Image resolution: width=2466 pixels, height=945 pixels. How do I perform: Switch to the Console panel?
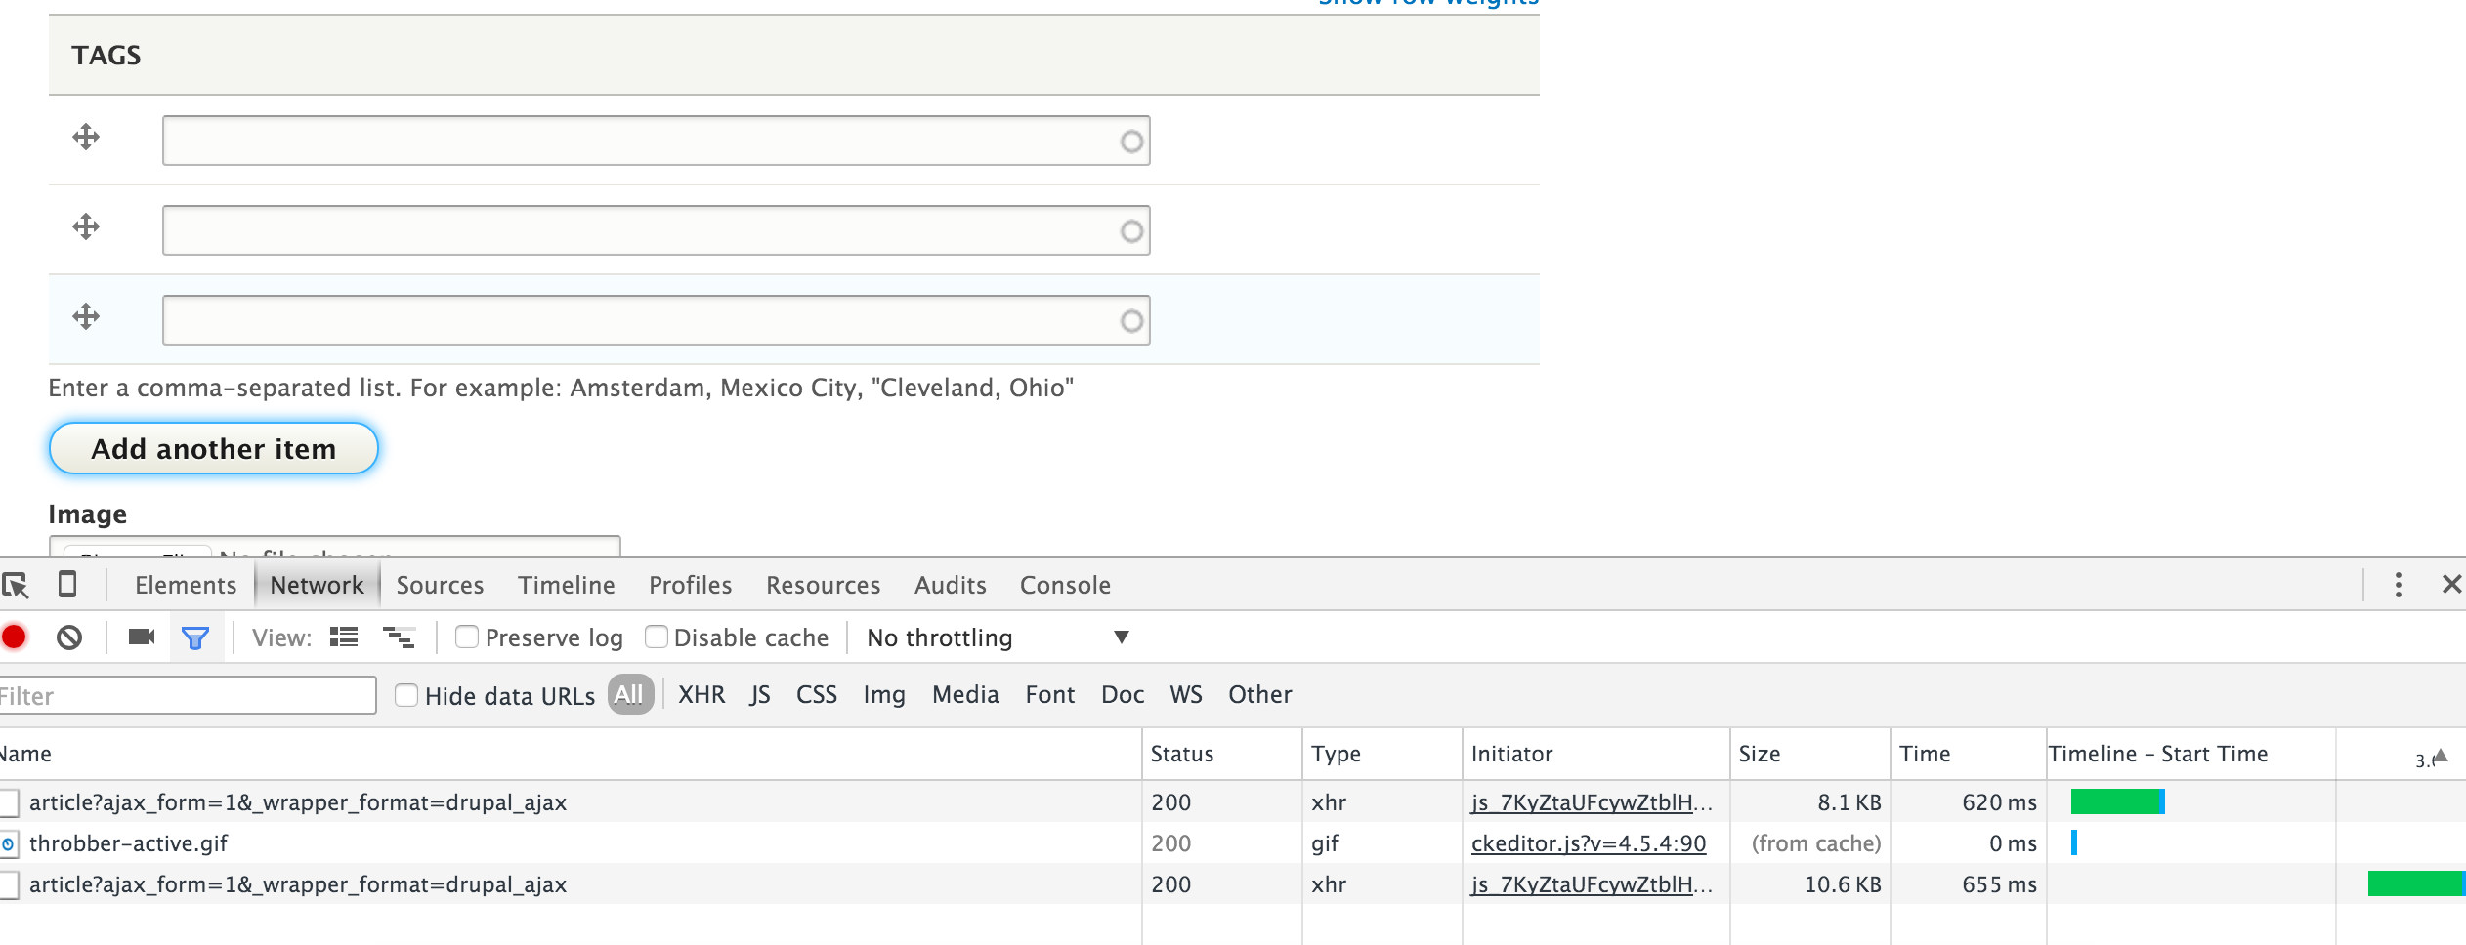[1065, 585]
